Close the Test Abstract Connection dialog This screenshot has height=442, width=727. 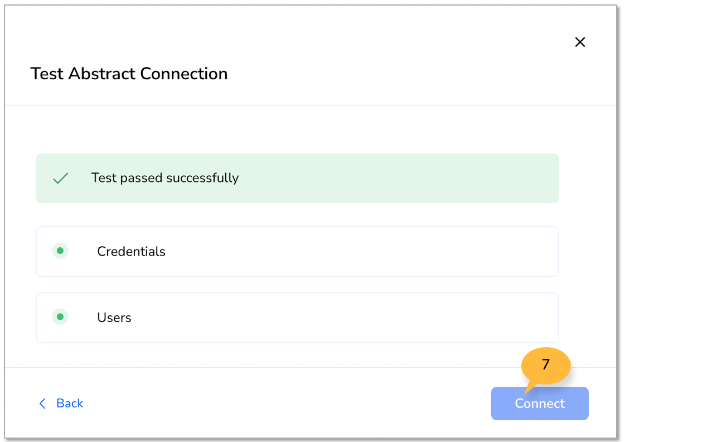[x=580, y=42]
